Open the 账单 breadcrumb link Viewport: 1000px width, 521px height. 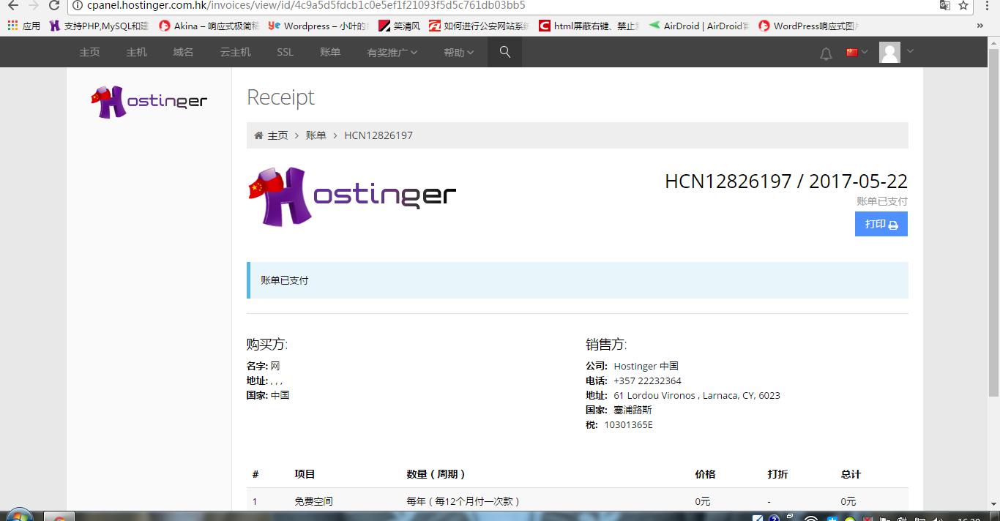[316, 135]
